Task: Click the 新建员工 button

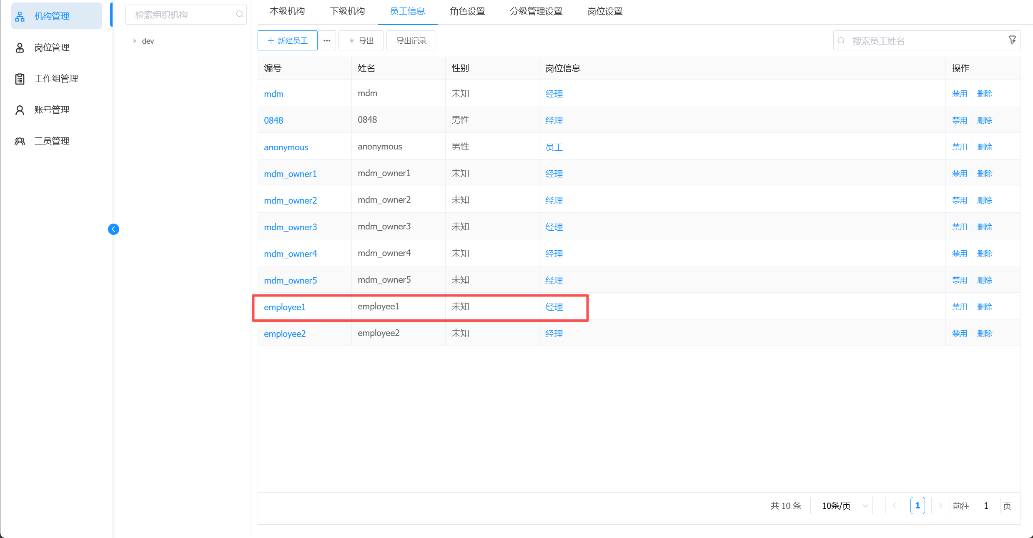Action: [288, 40]
